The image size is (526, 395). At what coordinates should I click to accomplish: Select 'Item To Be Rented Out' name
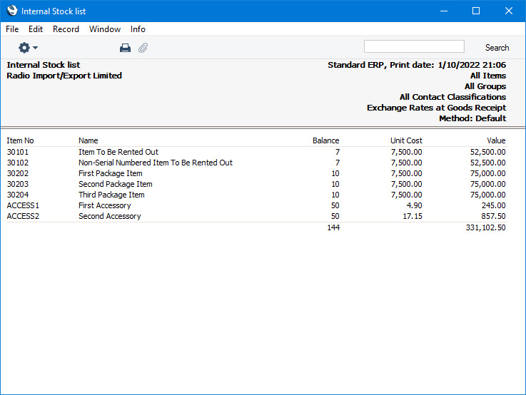tap(118, 152)
